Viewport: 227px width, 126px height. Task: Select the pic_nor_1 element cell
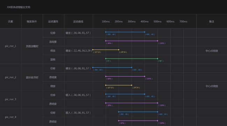pos(10,46)
